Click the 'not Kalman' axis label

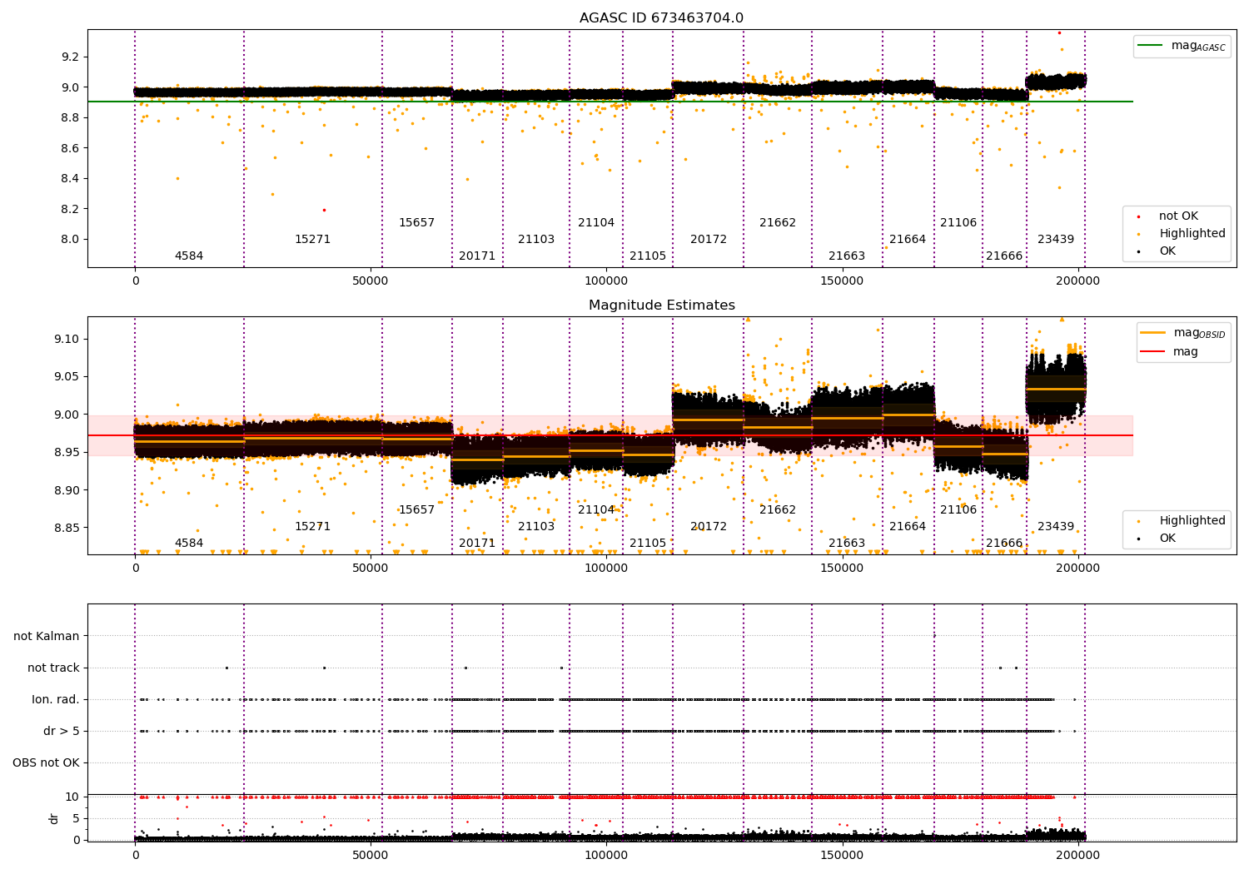click(x=47, y=636)
